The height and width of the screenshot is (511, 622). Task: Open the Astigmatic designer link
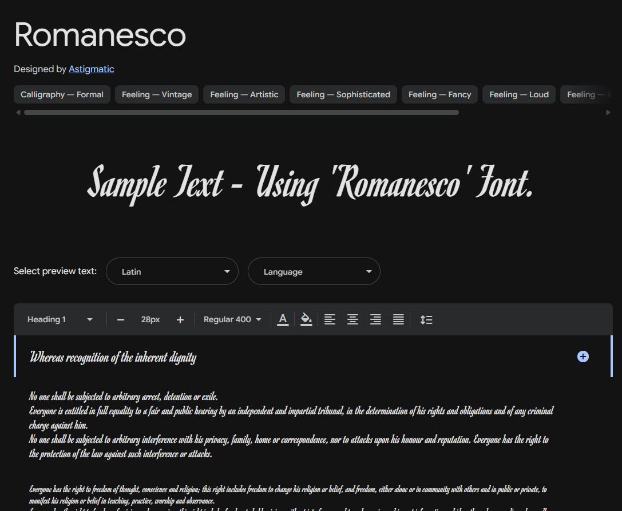click(x=91, y=69)
